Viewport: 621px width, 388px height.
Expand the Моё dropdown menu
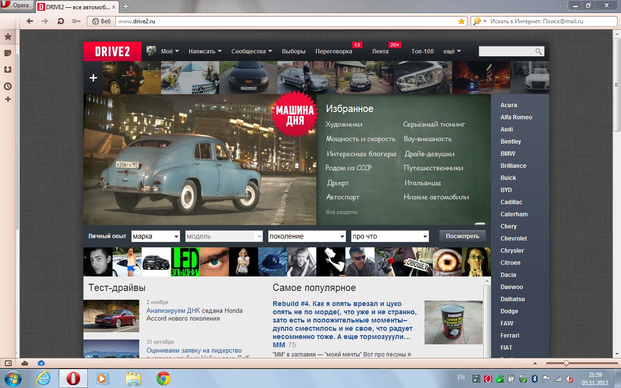170,51
